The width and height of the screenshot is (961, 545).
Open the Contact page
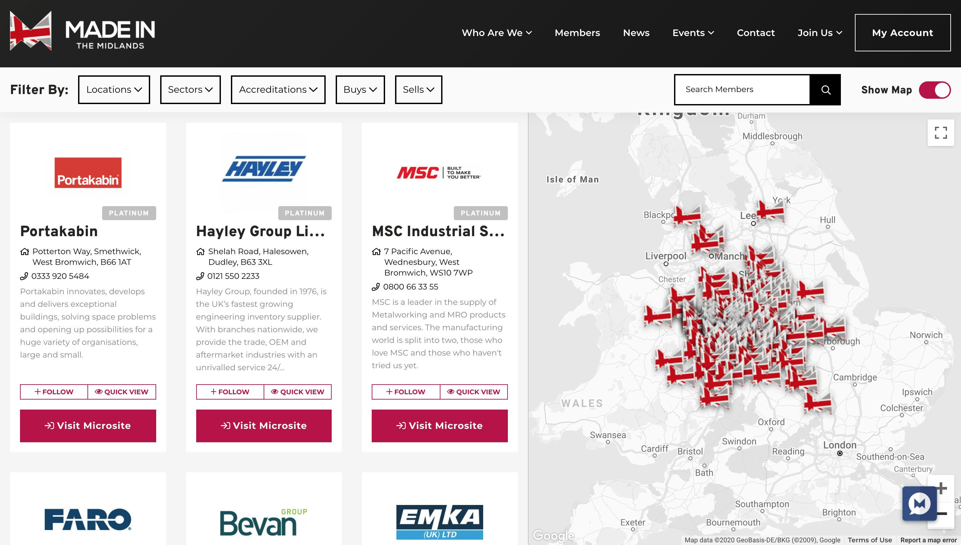click(x=755, y=33)
